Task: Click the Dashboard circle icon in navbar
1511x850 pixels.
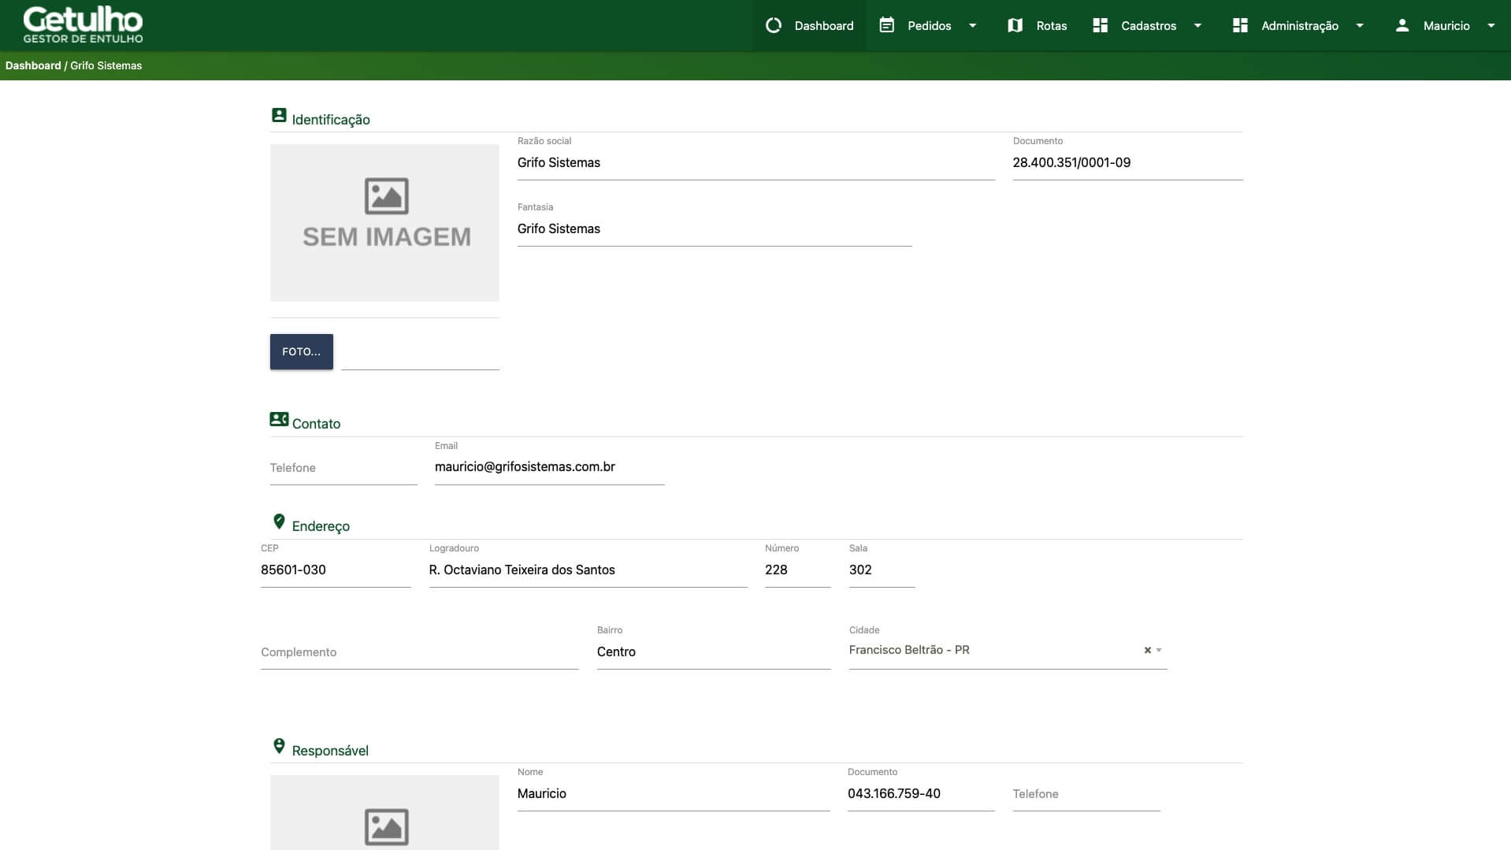Action: click(774, 25)
